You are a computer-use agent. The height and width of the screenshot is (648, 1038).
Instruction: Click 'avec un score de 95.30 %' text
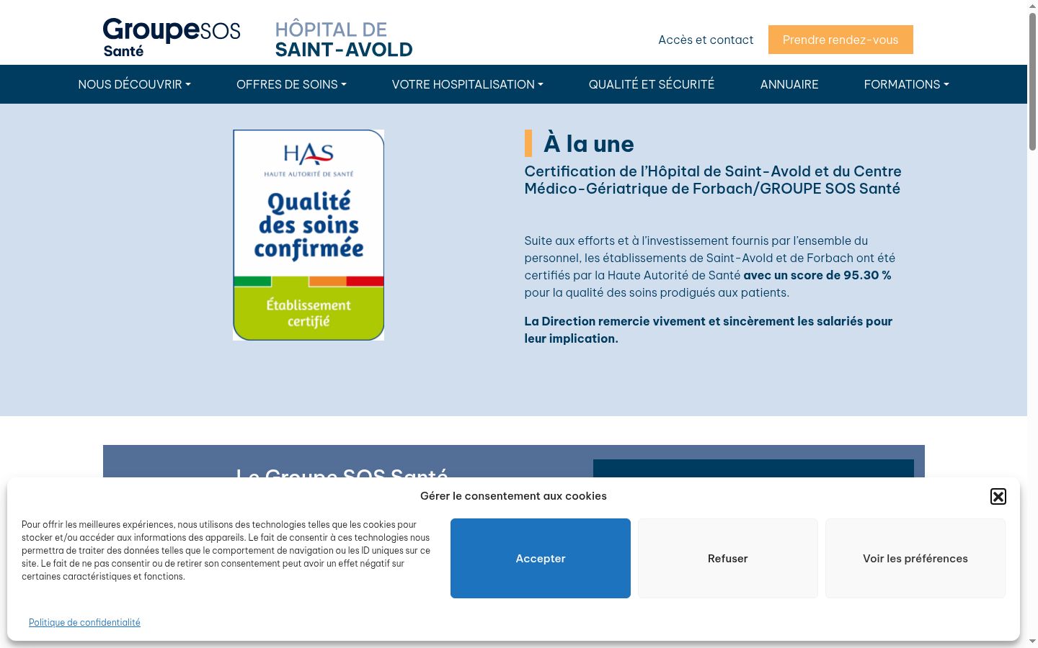click(817, 275)
